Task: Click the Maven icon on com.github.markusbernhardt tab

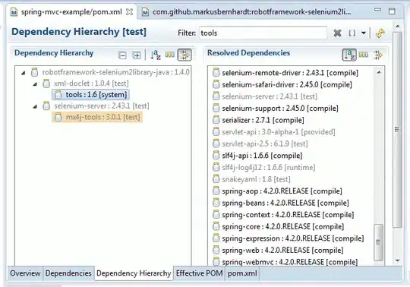Action: coord(145,12)
